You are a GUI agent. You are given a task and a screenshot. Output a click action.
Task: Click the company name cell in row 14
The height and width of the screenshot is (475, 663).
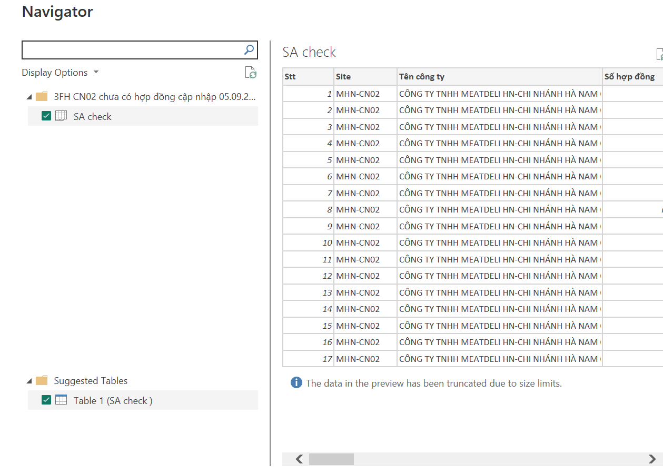(500, 309)
